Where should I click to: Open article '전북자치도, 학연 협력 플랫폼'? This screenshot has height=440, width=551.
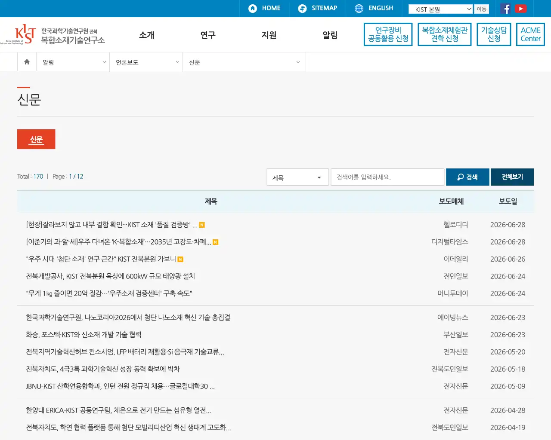coord(128,428)
